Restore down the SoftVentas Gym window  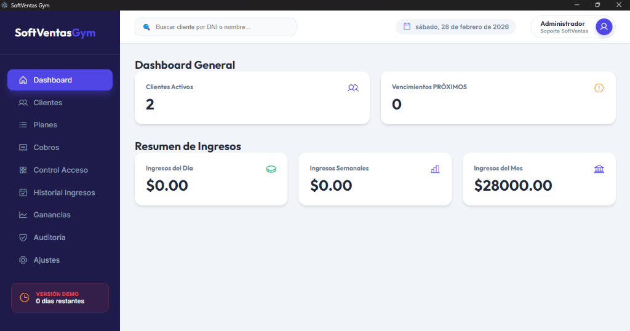pyautogui.click(x=597, y=5)
